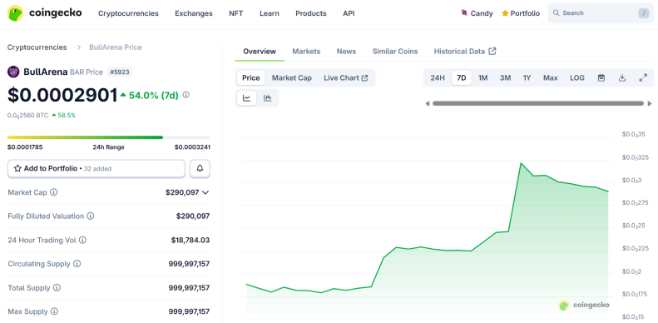Open the calendar date range picker
Screen dimensions: 658x323
[601, 77]
